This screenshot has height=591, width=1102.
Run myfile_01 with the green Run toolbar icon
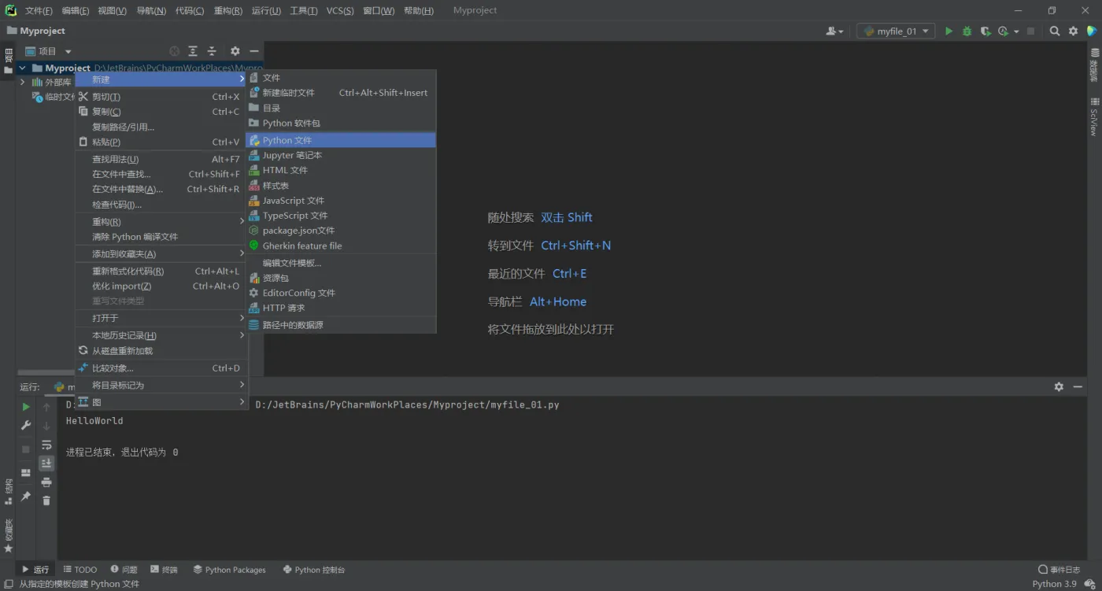click(949, 31)
